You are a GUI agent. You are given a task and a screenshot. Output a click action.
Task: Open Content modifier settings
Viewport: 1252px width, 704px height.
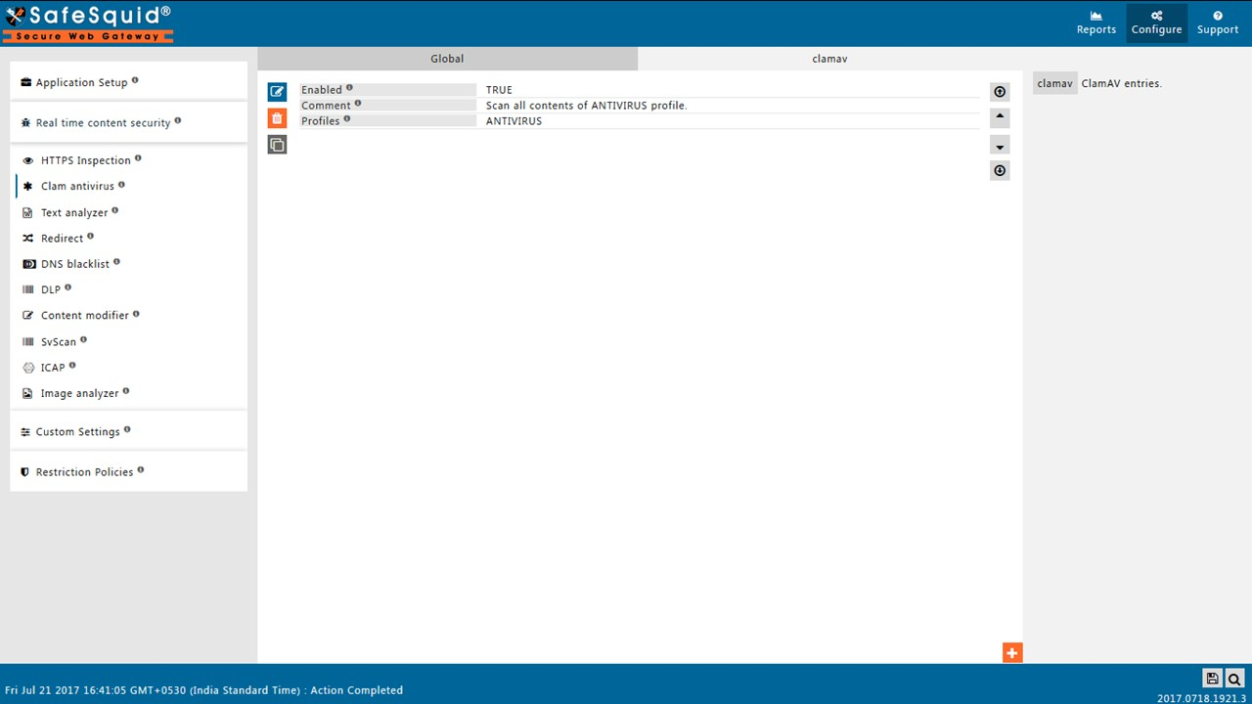click(84, 315)
